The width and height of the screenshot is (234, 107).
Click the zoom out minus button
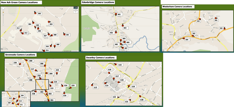[x=3, y=24]
